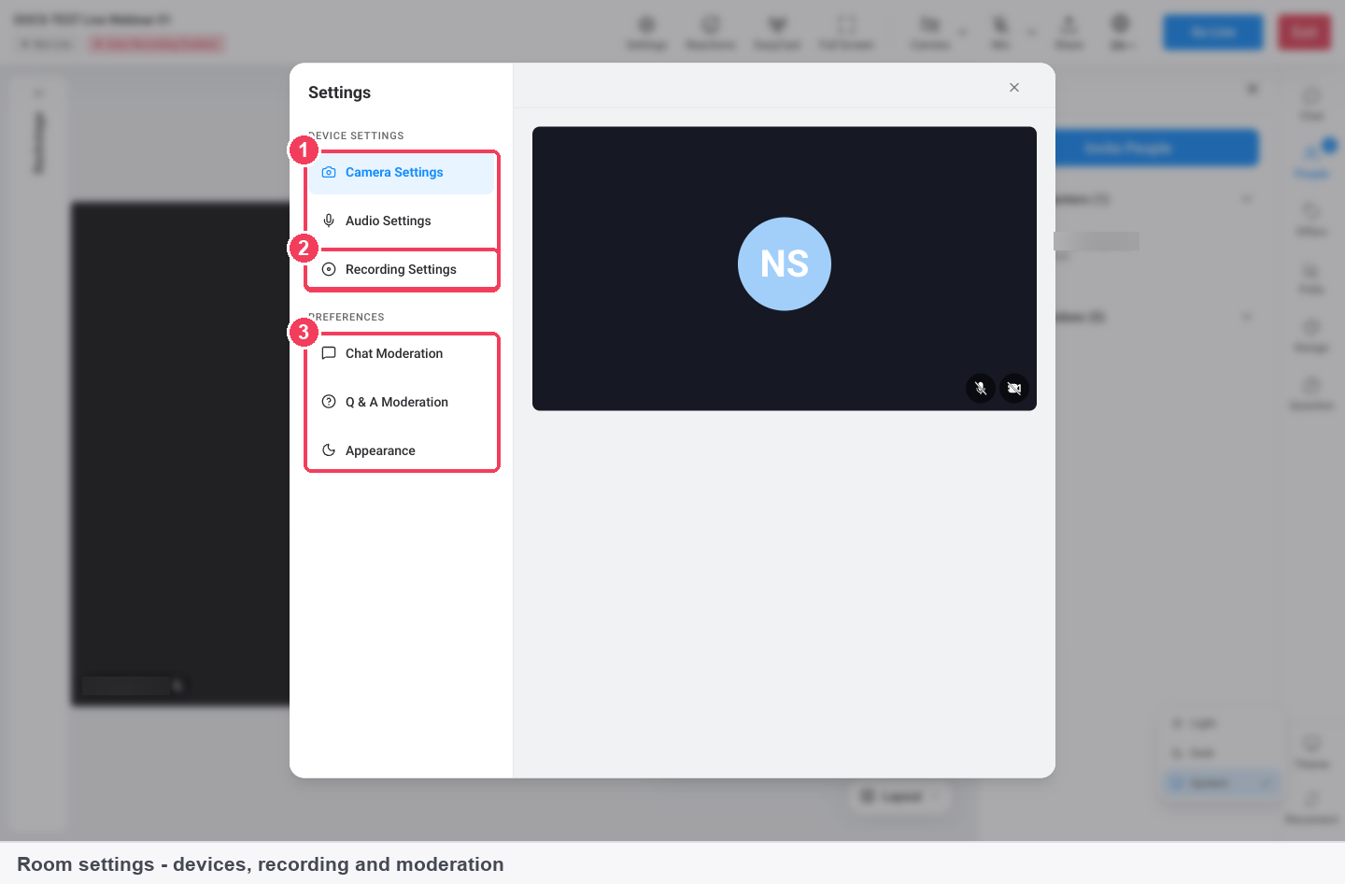Open Q & A Moderation
The image size is (1345, 884).
pyautogui.click(x=402, y=403)
